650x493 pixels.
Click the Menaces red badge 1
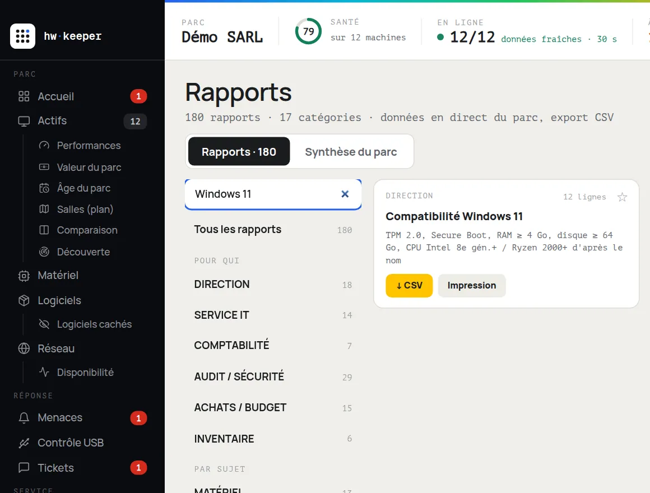coord(138,418)
